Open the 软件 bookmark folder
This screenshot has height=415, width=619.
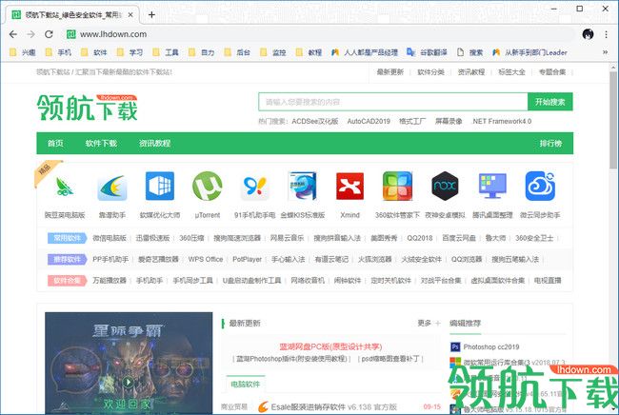(x=93, y=52)
